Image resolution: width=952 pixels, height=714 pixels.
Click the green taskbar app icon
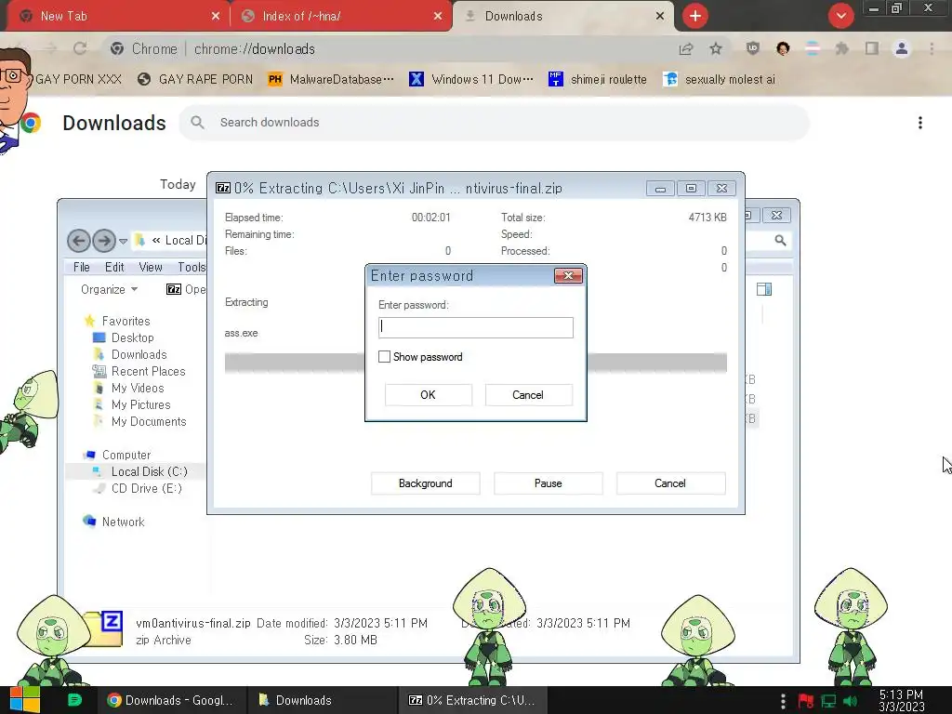tap(74, 700)
